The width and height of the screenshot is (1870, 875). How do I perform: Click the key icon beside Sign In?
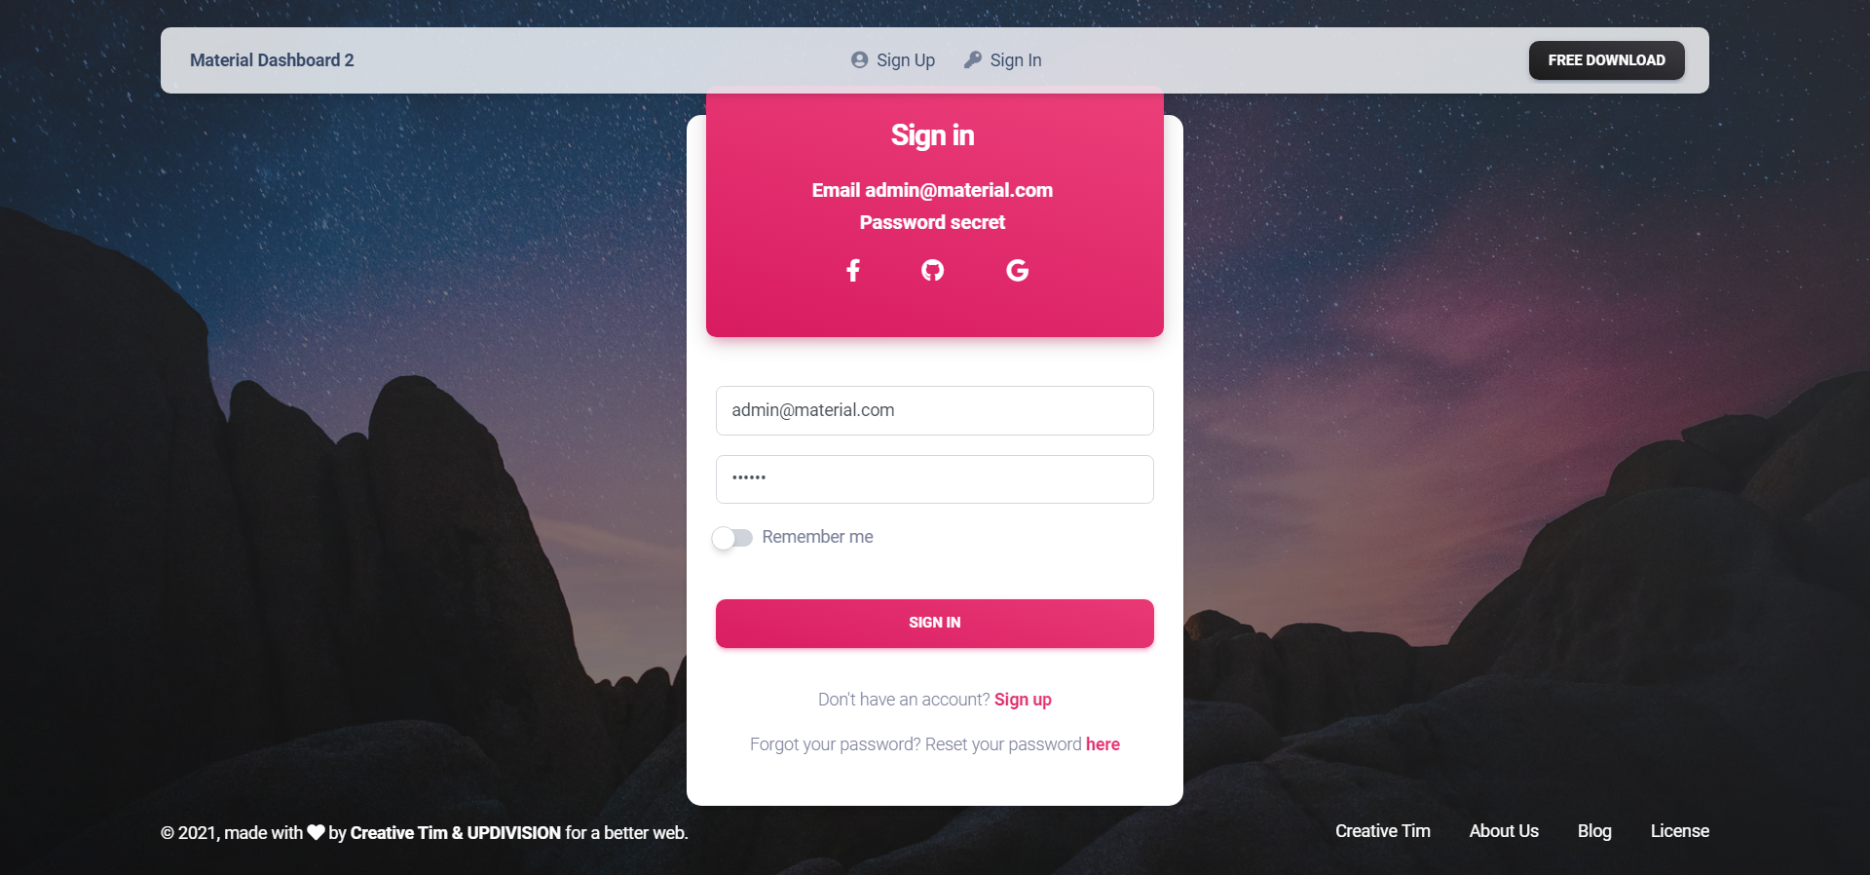tap(972, 59)
